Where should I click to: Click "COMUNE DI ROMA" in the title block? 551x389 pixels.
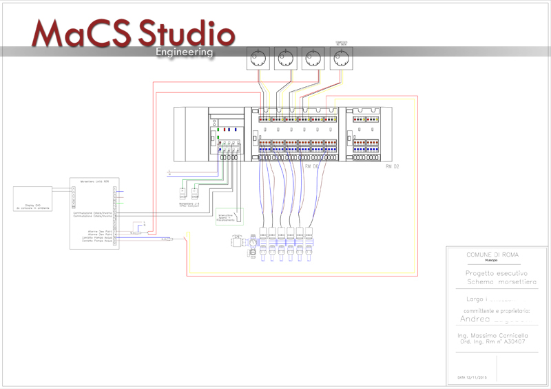click(492, 255)
